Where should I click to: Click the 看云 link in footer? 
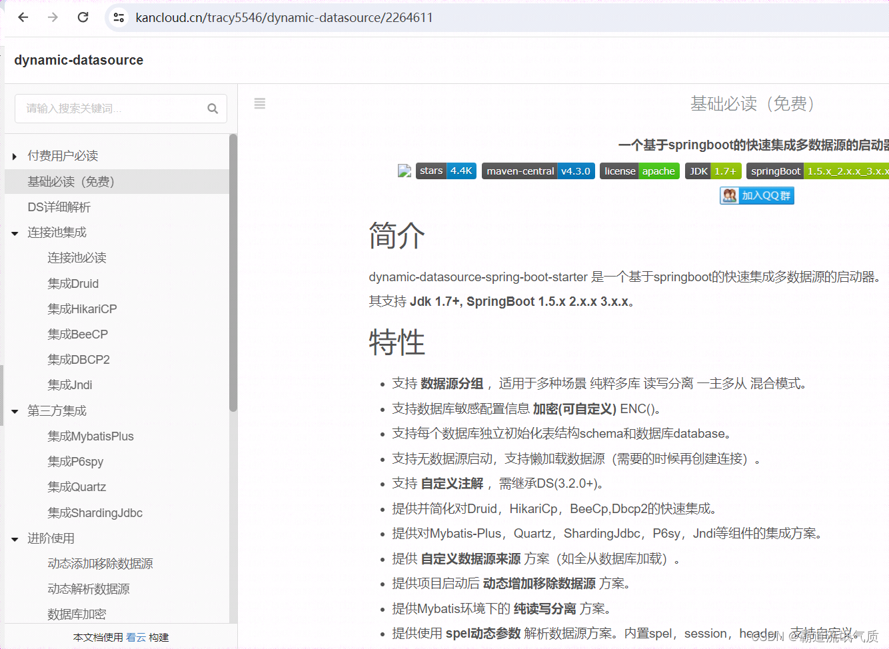point(136,638)
